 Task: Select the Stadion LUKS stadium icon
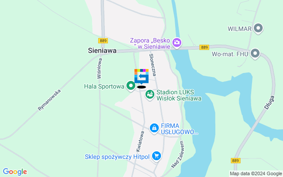point(150,95)
